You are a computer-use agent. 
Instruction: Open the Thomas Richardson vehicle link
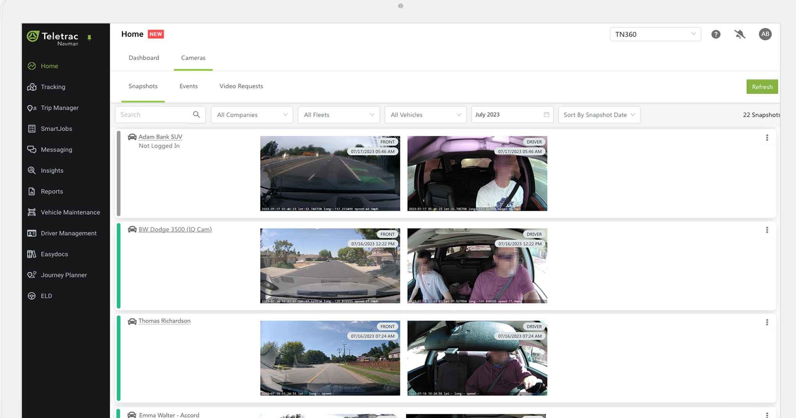[x=165, y=321]
